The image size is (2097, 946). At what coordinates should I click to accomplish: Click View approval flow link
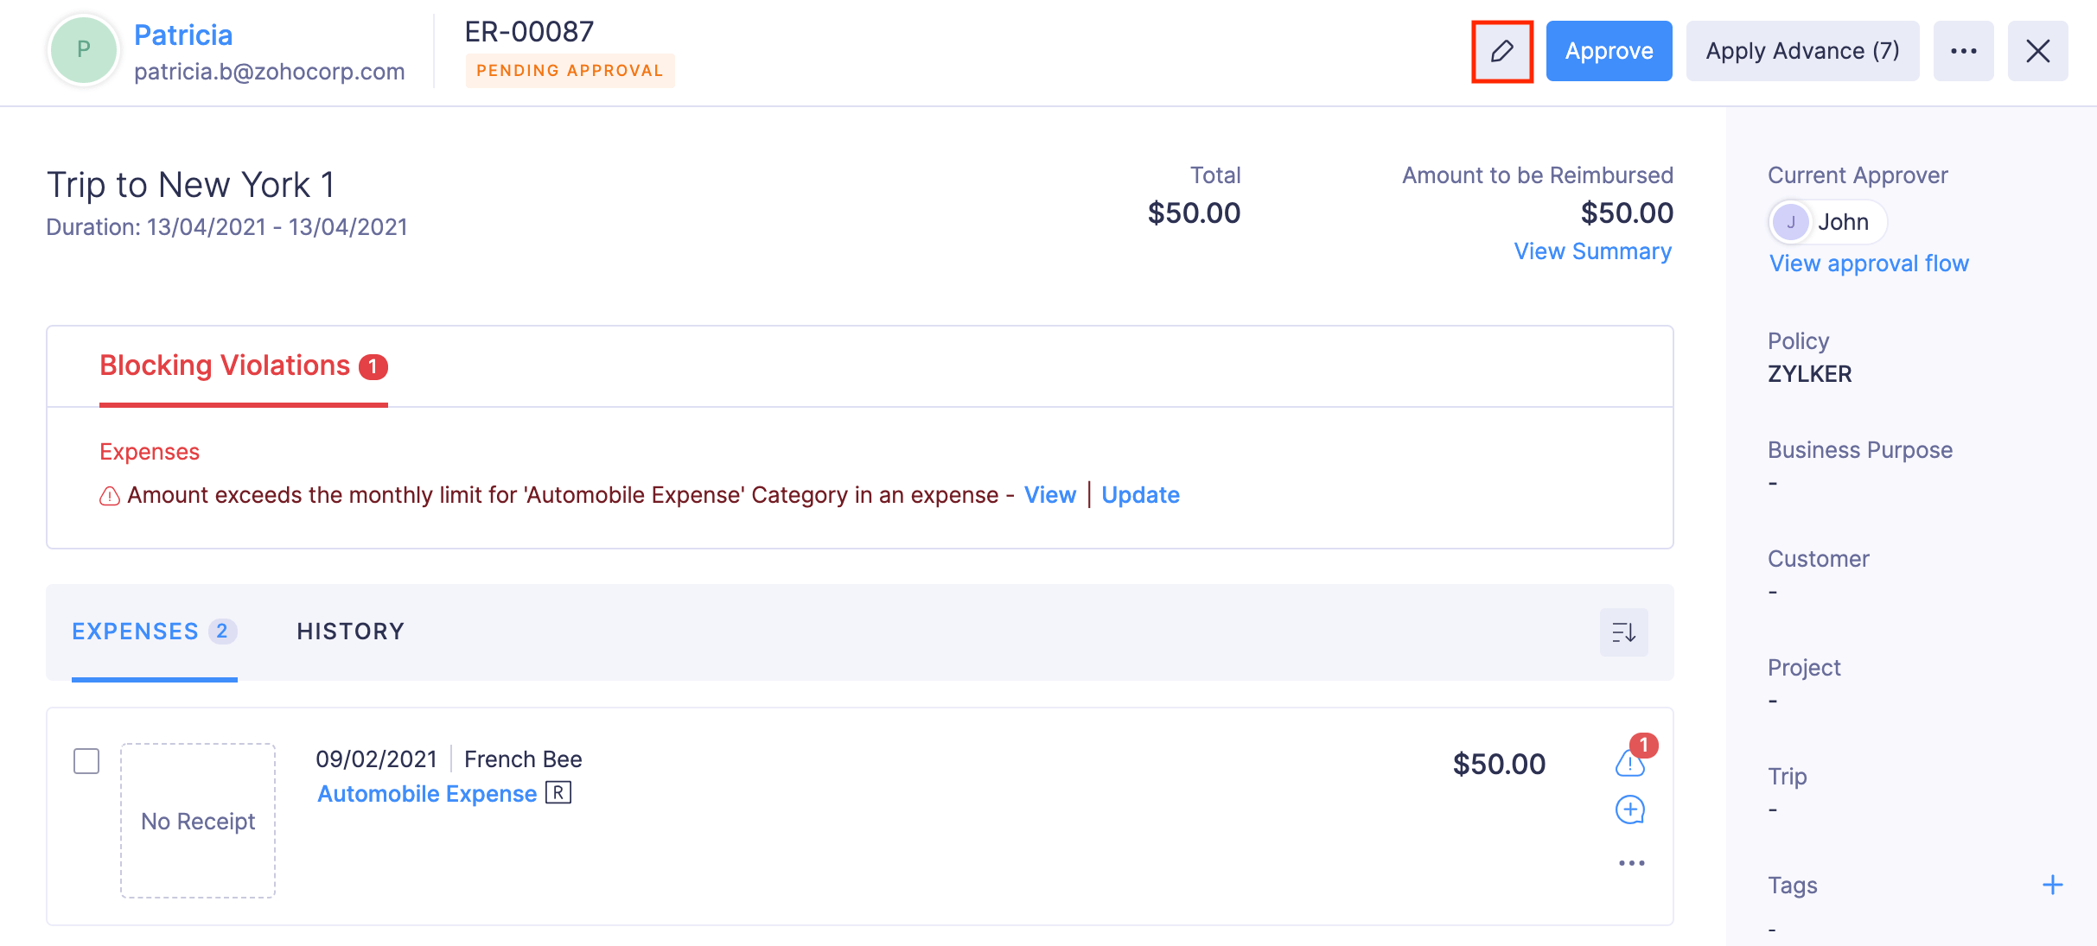1869,263
